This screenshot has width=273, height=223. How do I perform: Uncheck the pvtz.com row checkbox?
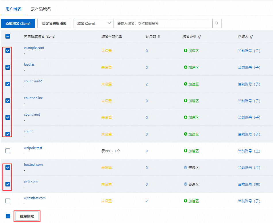pyautogui.click(x=8, y=184)
